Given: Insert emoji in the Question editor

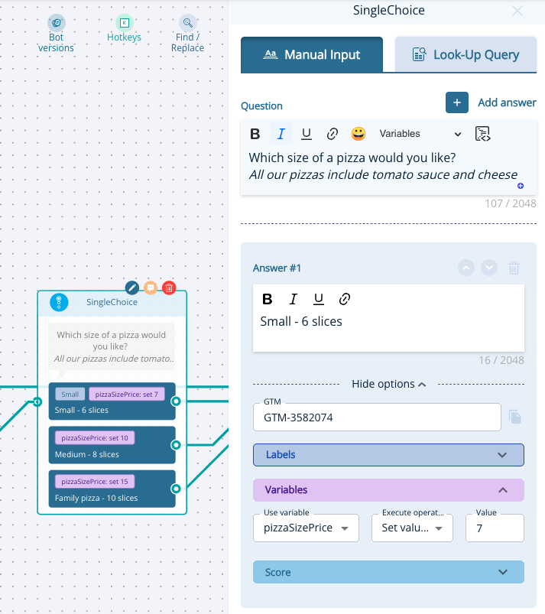Looking at the screenshot, I should click(x=358, y=134).
